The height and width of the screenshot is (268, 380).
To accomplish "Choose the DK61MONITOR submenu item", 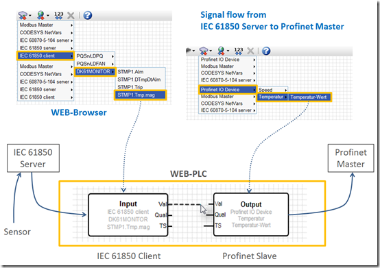I will pyautogui.click(x=95, y=72).
